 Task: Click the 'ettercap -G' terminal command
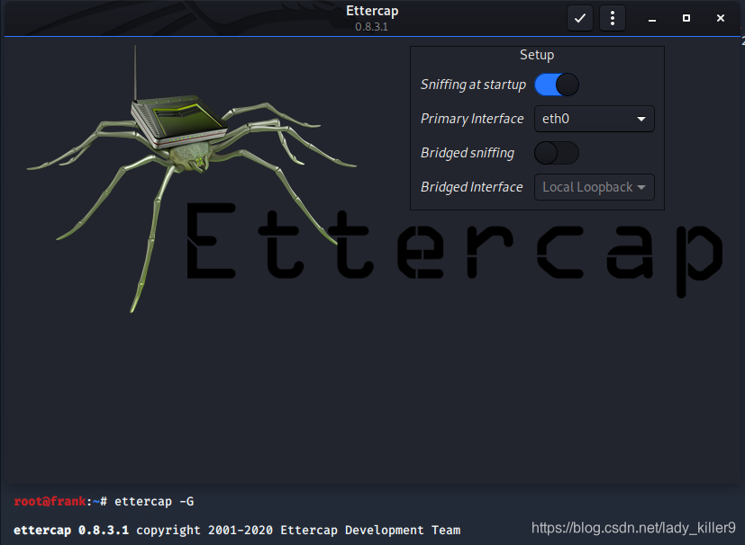154,501
